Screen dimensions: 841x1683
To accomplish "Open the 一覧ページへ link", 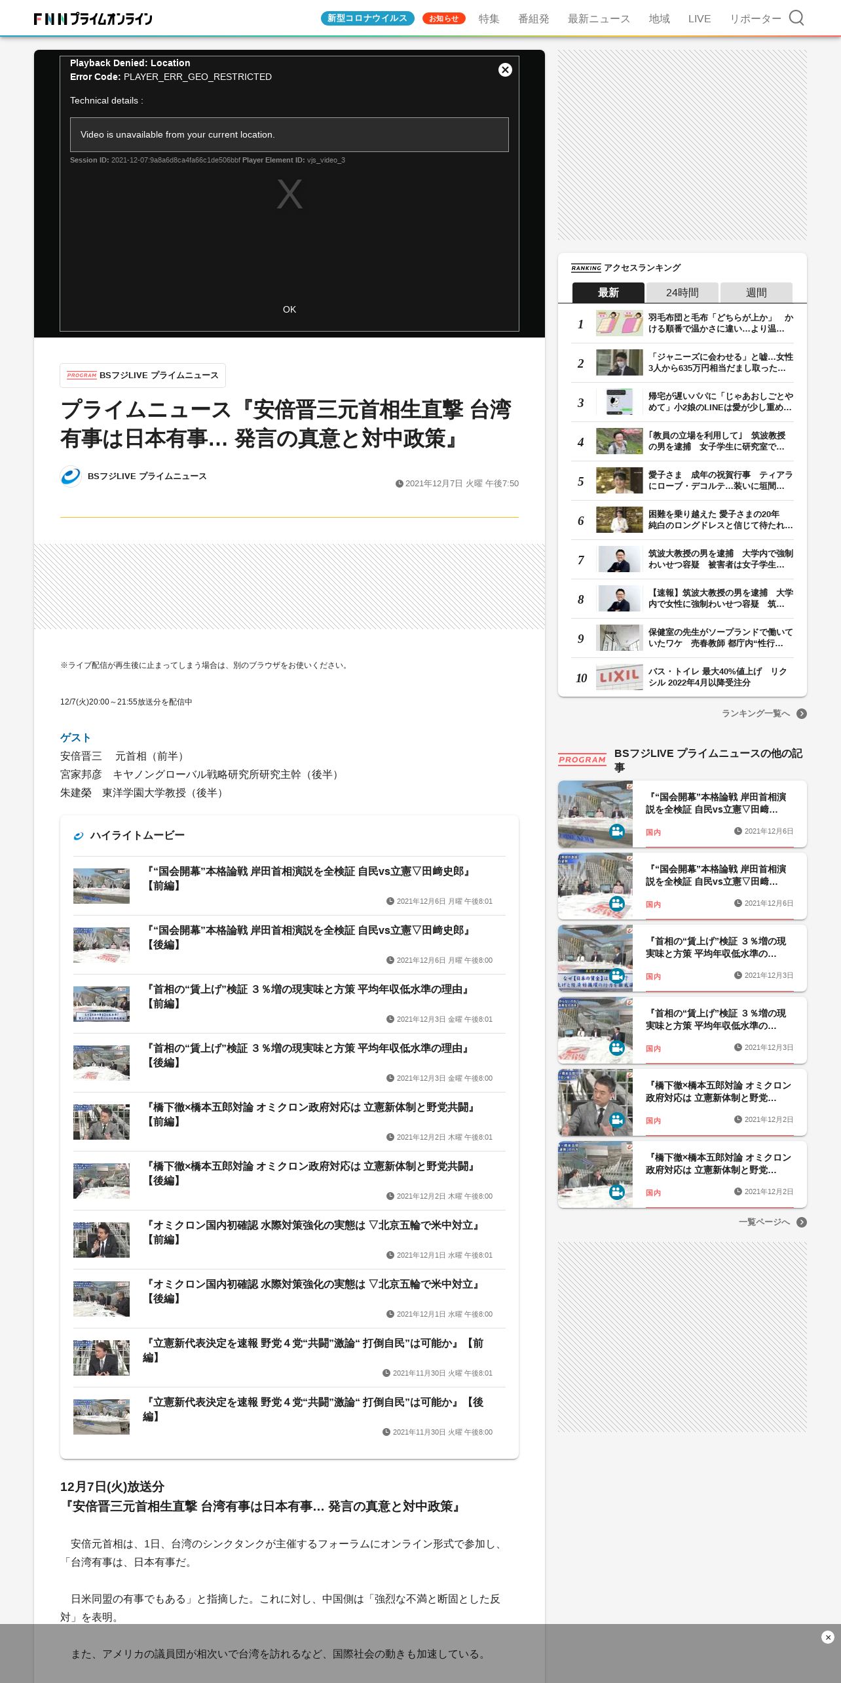I will 764,1222.
